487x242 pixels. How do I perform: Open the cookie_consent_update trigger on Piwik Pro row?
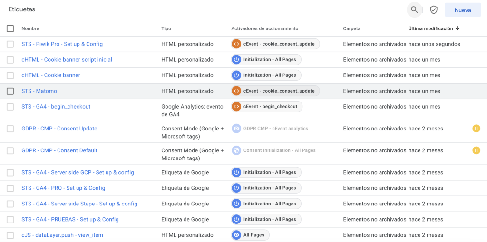click(x=275, y=44)
